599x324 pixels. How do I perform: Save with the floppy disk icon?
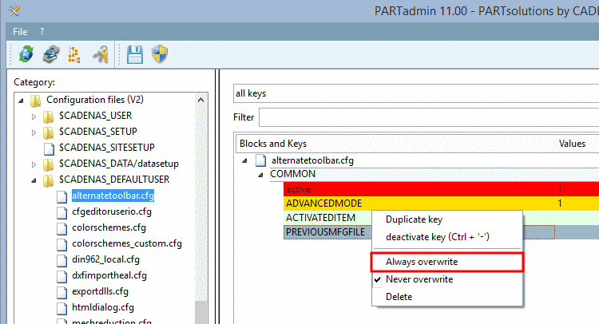pyautogui.click(x=135, y=54)
